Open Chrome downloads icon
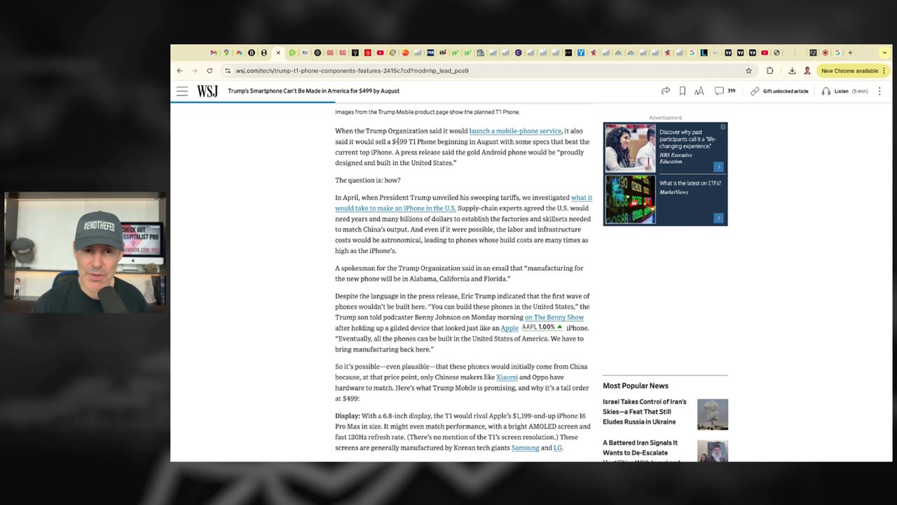This screenshot has width=897, height=505. point(792,71)
